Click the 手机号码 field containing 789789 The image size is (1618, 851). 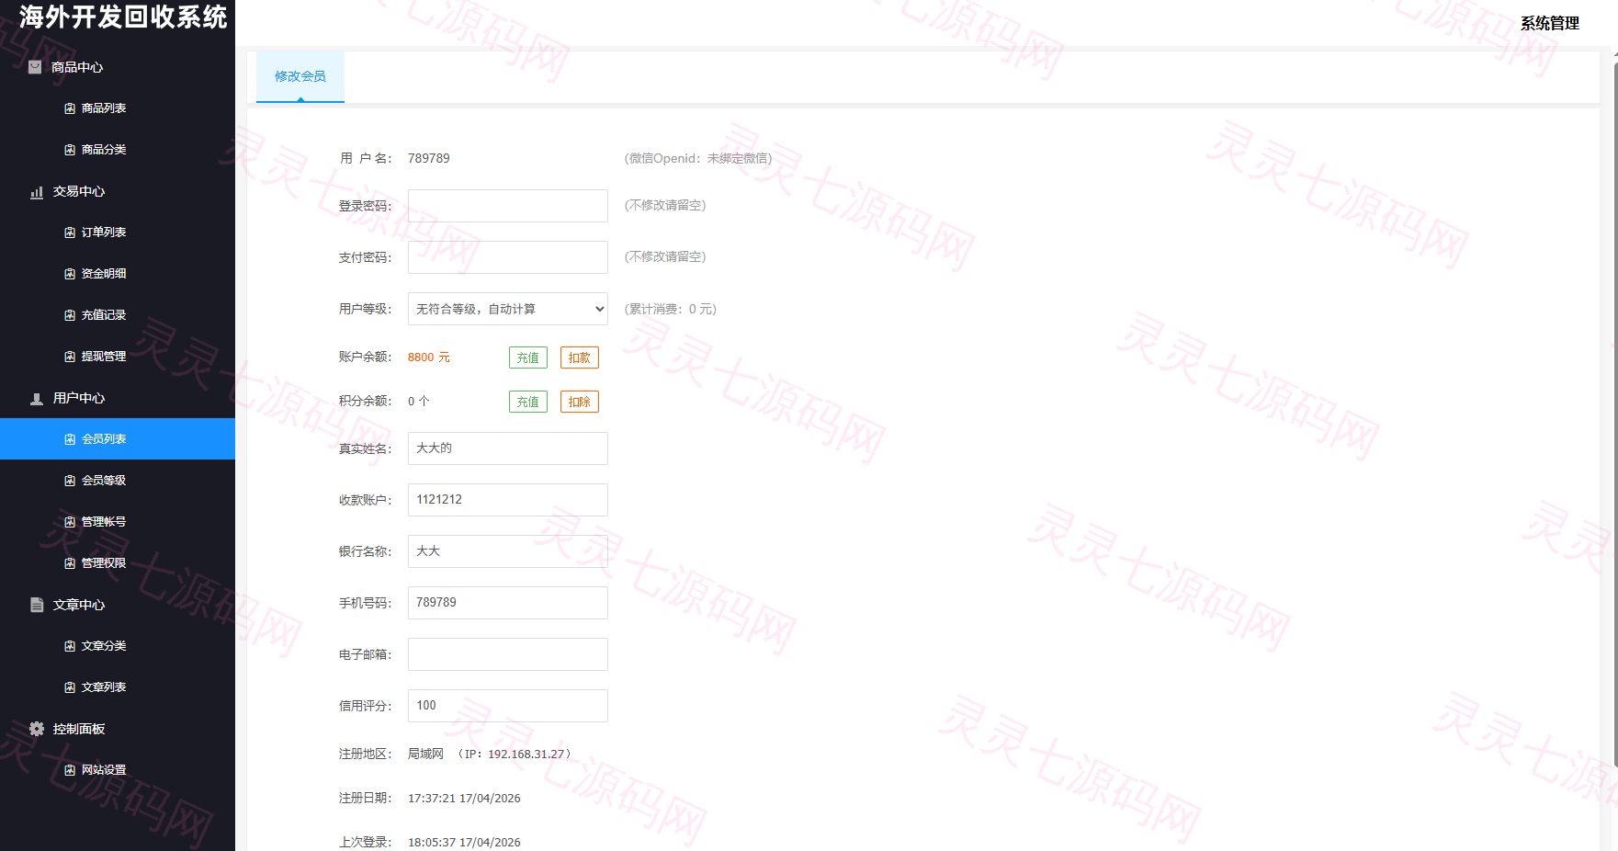pos(508,603)
